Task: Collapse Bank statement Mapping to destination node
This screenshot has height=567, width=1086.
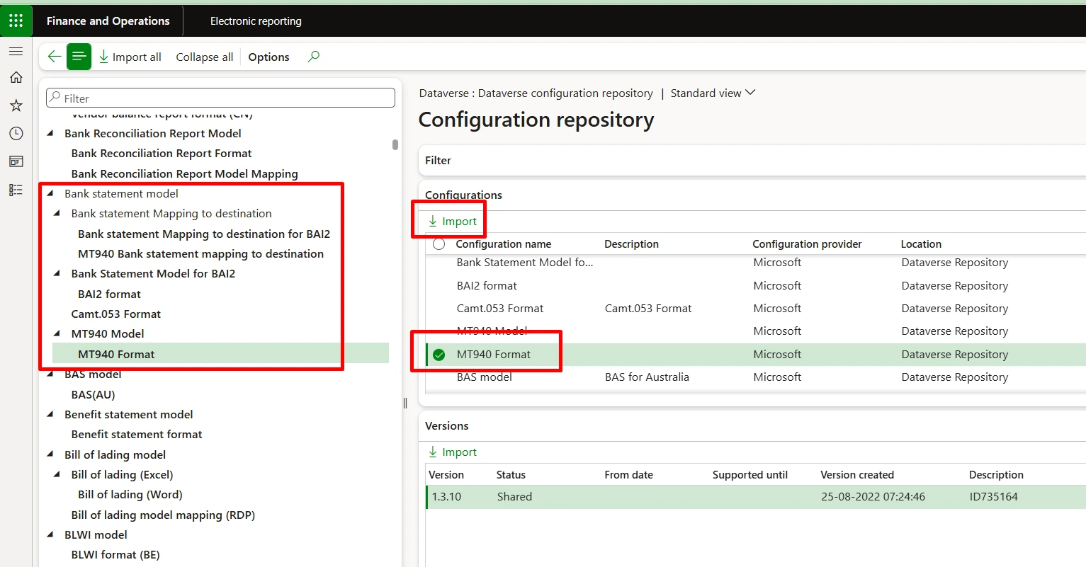Action: point(57,214)
